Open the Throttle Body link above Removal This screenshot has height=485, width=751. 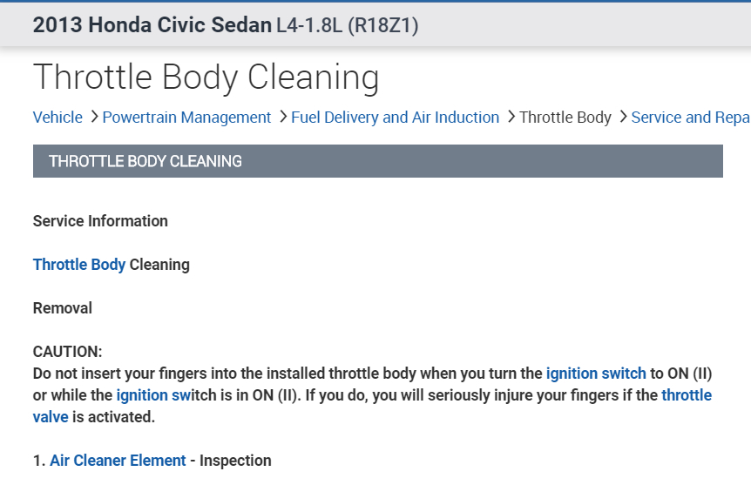[x=79, y=265]
